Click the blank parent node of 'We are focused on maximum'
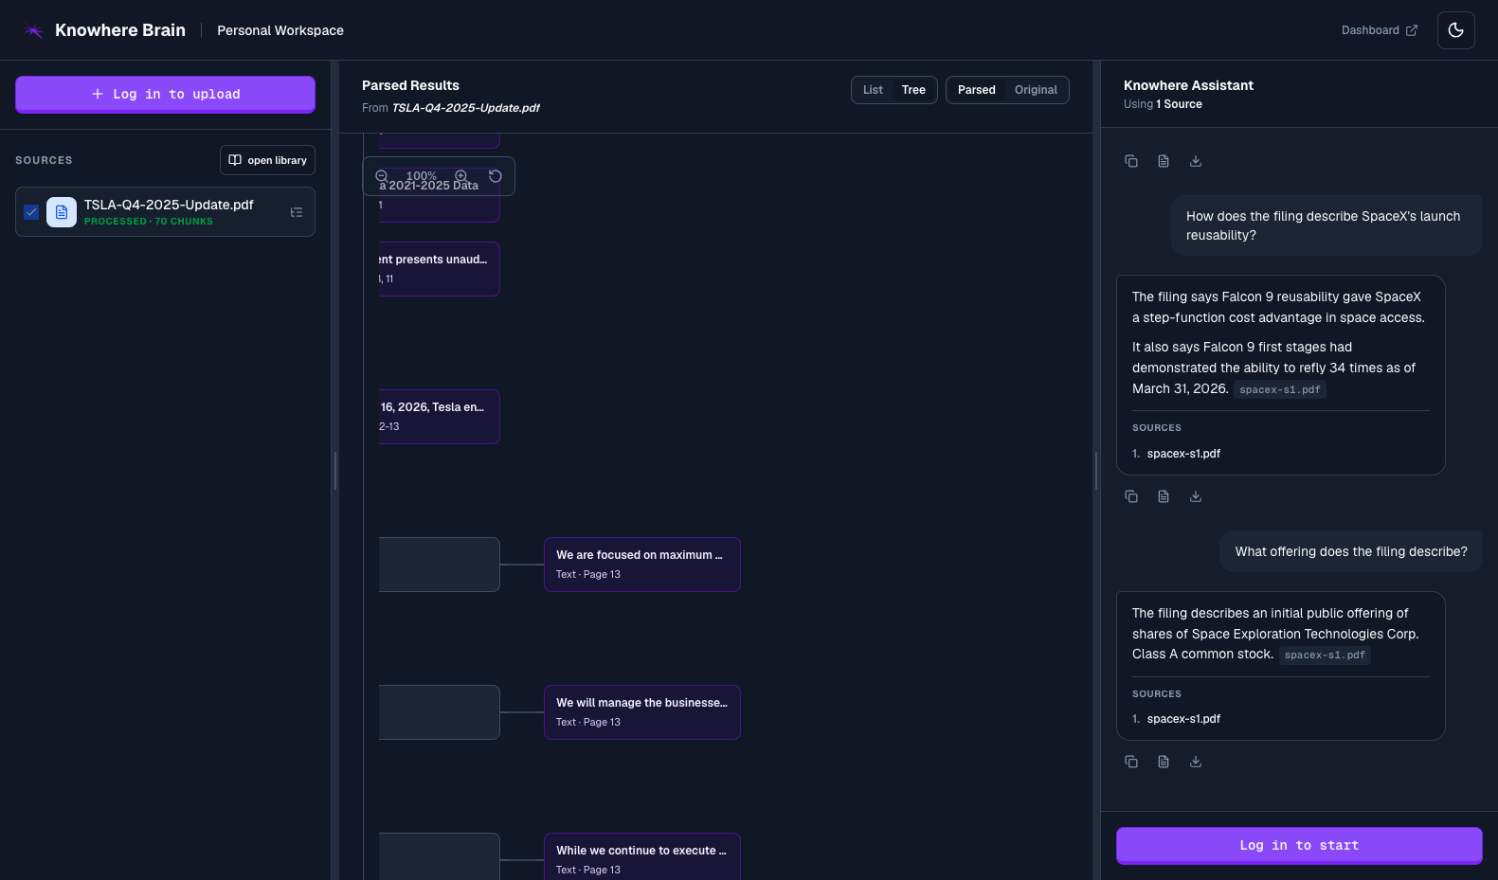This screenshot has height=880, width=1498. 439,565
